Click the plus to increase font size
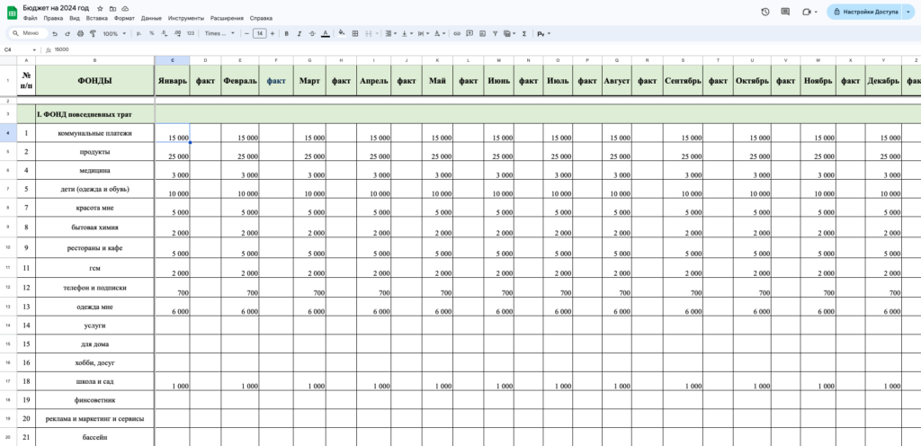Viewport: 921px width, 446px height. coord(273,33)
